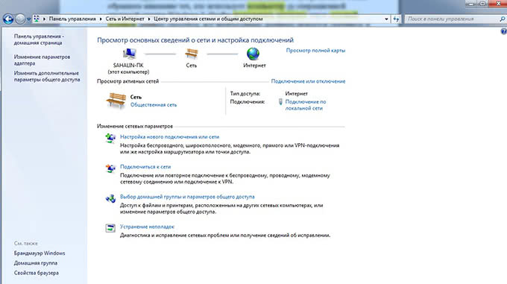507x284 pixels.
Task: Open Настройка нового подключения или сети link
Action: (x=169, y=136)
